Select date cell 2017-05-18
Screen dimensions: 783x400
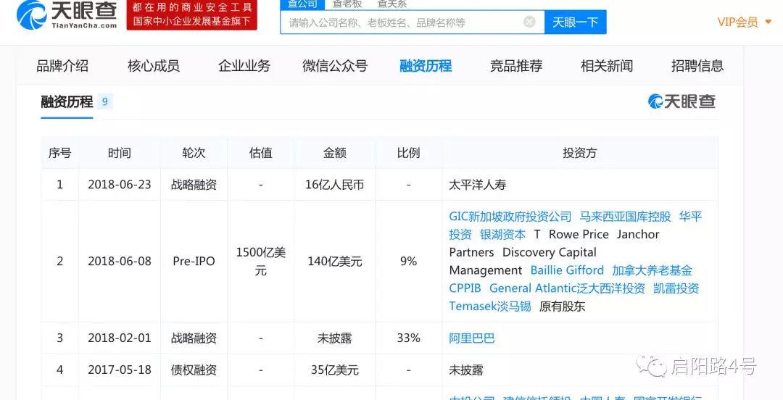pos(120,370)
